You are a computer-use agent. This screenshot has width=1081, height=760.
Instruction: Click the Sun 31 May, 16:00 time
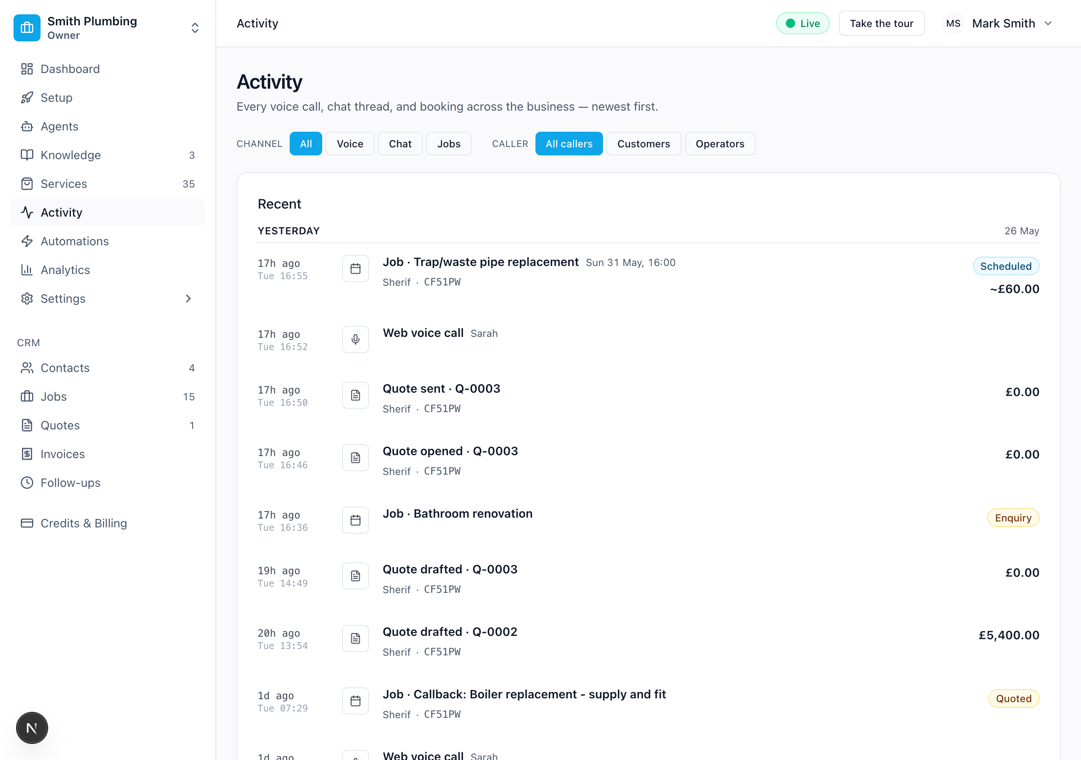630,263
